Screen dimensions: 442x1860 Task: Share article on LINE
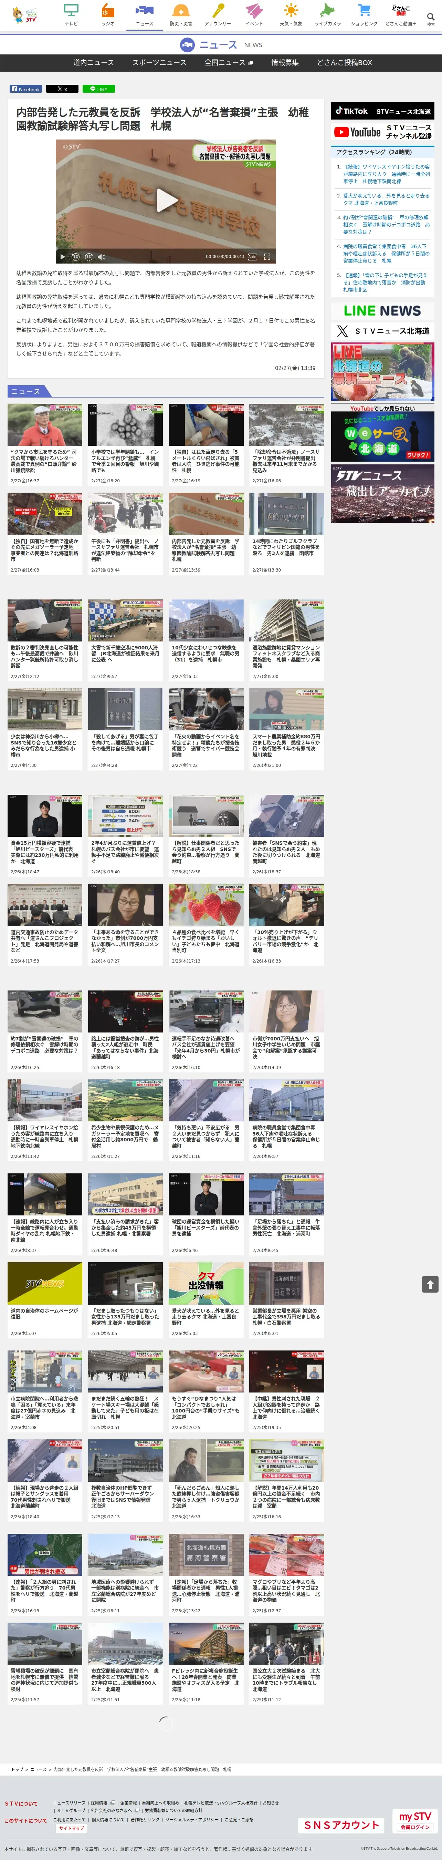click(x=98, y=89)
